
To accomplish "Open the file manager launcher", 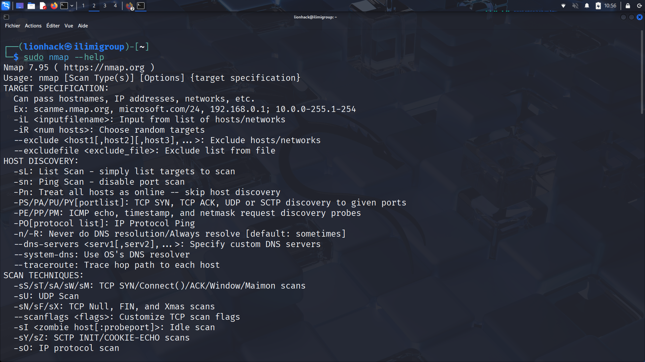I will tap(31, 6).
